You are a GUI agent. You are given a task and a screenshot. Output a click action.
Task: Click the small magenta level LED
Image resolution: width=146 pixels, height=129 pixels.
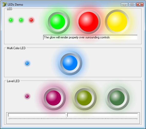tap(27, 96)
